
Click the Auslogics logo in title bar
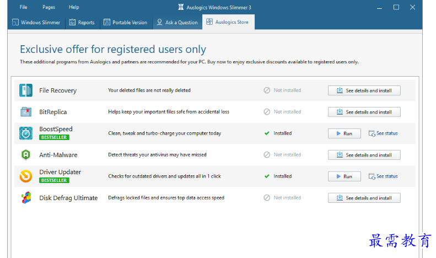click(x=181, y=7)
